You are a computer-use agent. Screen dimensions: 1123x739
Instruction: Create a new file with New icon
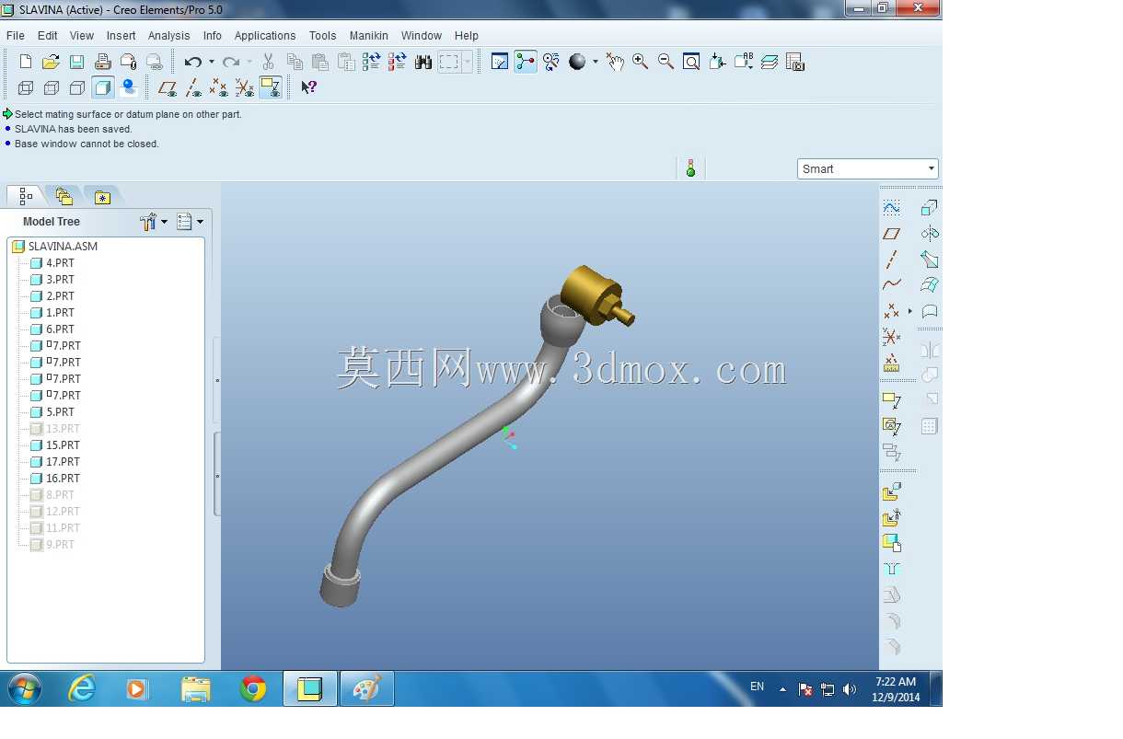(26, 62)
